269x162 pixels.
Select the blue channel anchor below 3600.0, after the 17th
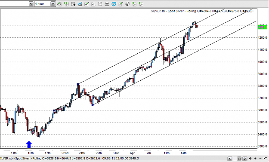pyautogui.click(x=54, y=110)
